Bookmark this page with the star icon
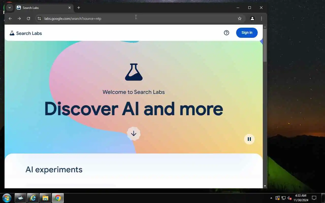Image resolution: width=325 pixels, height=203 pixels. pyautogui.click(x=239, y=19)
